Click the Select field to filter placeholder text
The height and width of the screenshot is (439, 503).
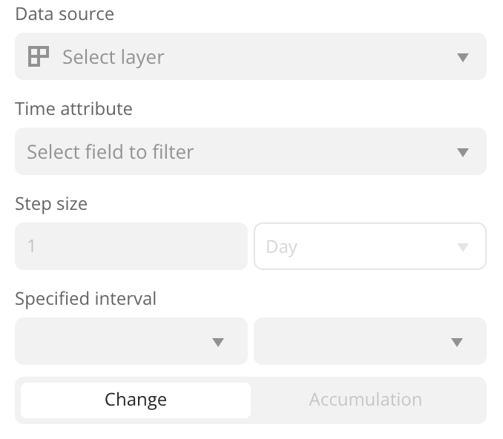[x=111, y=152]
